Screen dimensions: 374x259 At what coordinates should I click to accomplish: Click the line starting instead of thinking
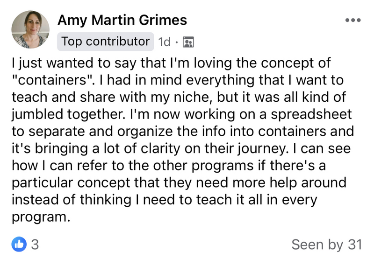pyautogui.click(x=165, y=200)
